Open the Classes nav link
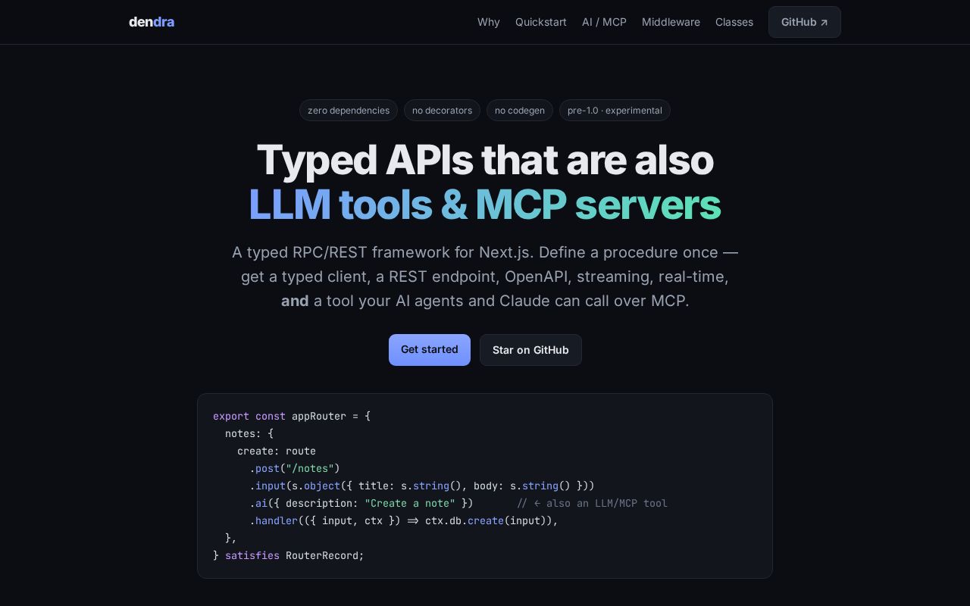Viewport: 970px width, 606px height. click(x=734, y=22)
